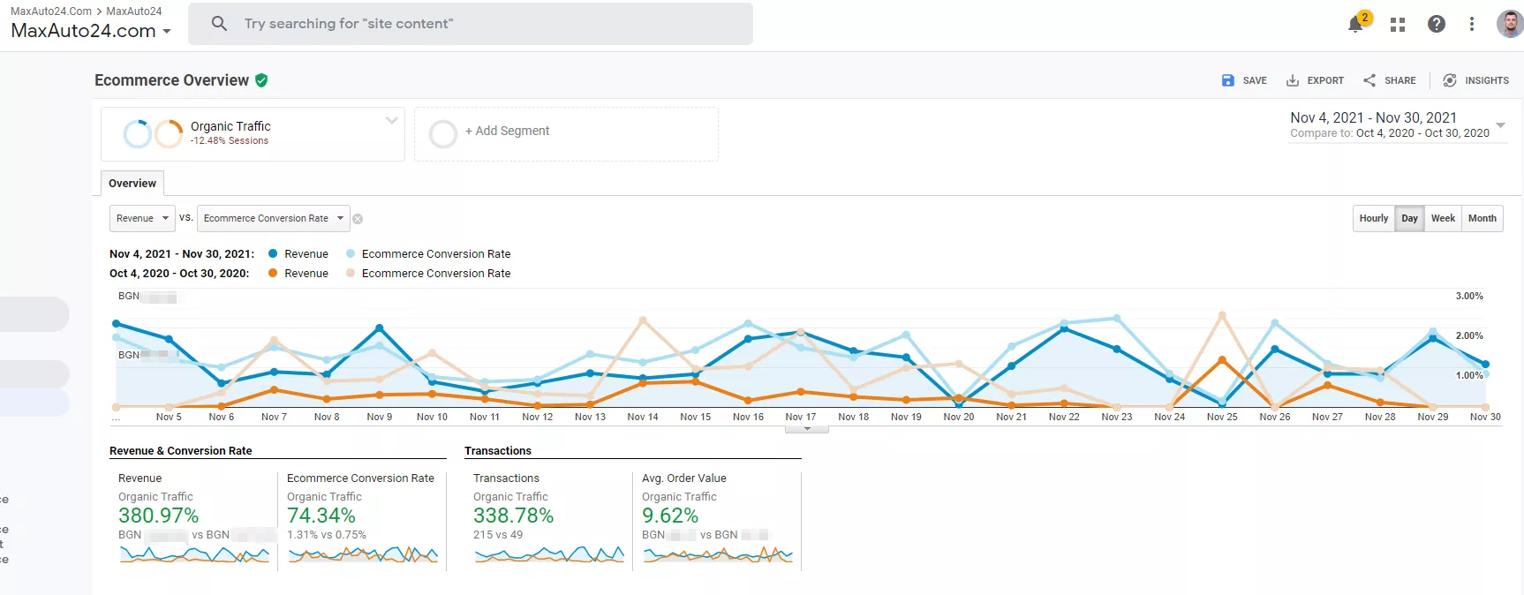
Task: Open the notifications bell
Action: tap(1355, 25)
